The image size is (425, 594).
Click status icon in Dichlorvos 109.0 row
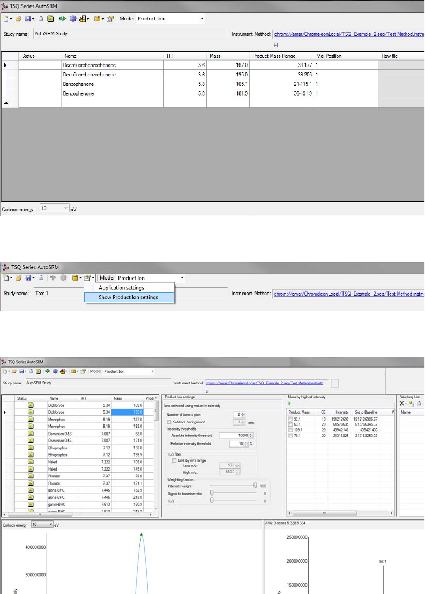(x=31, y=405)
